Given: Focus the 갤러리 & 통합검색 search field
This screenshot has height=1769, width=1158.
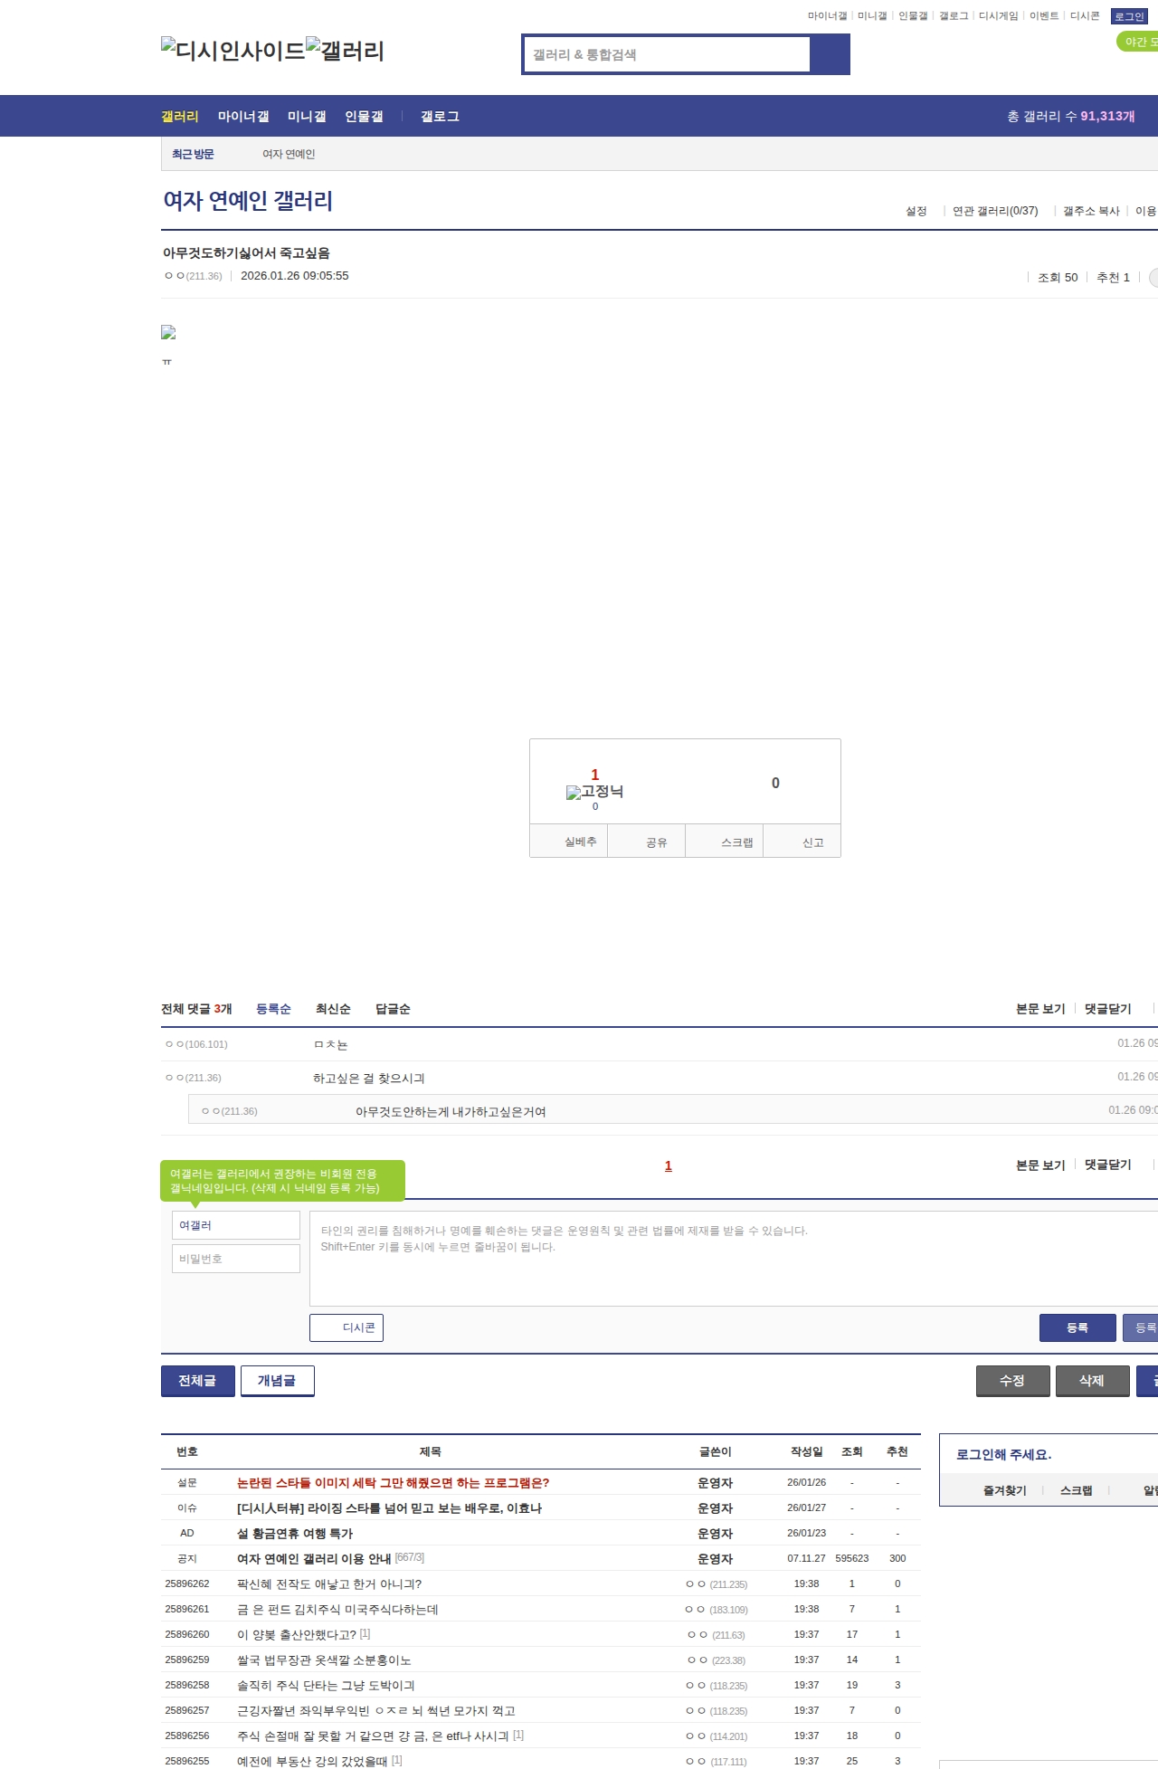Looking at the screenshot, I should pyautogui.click(x=667, y=54).
